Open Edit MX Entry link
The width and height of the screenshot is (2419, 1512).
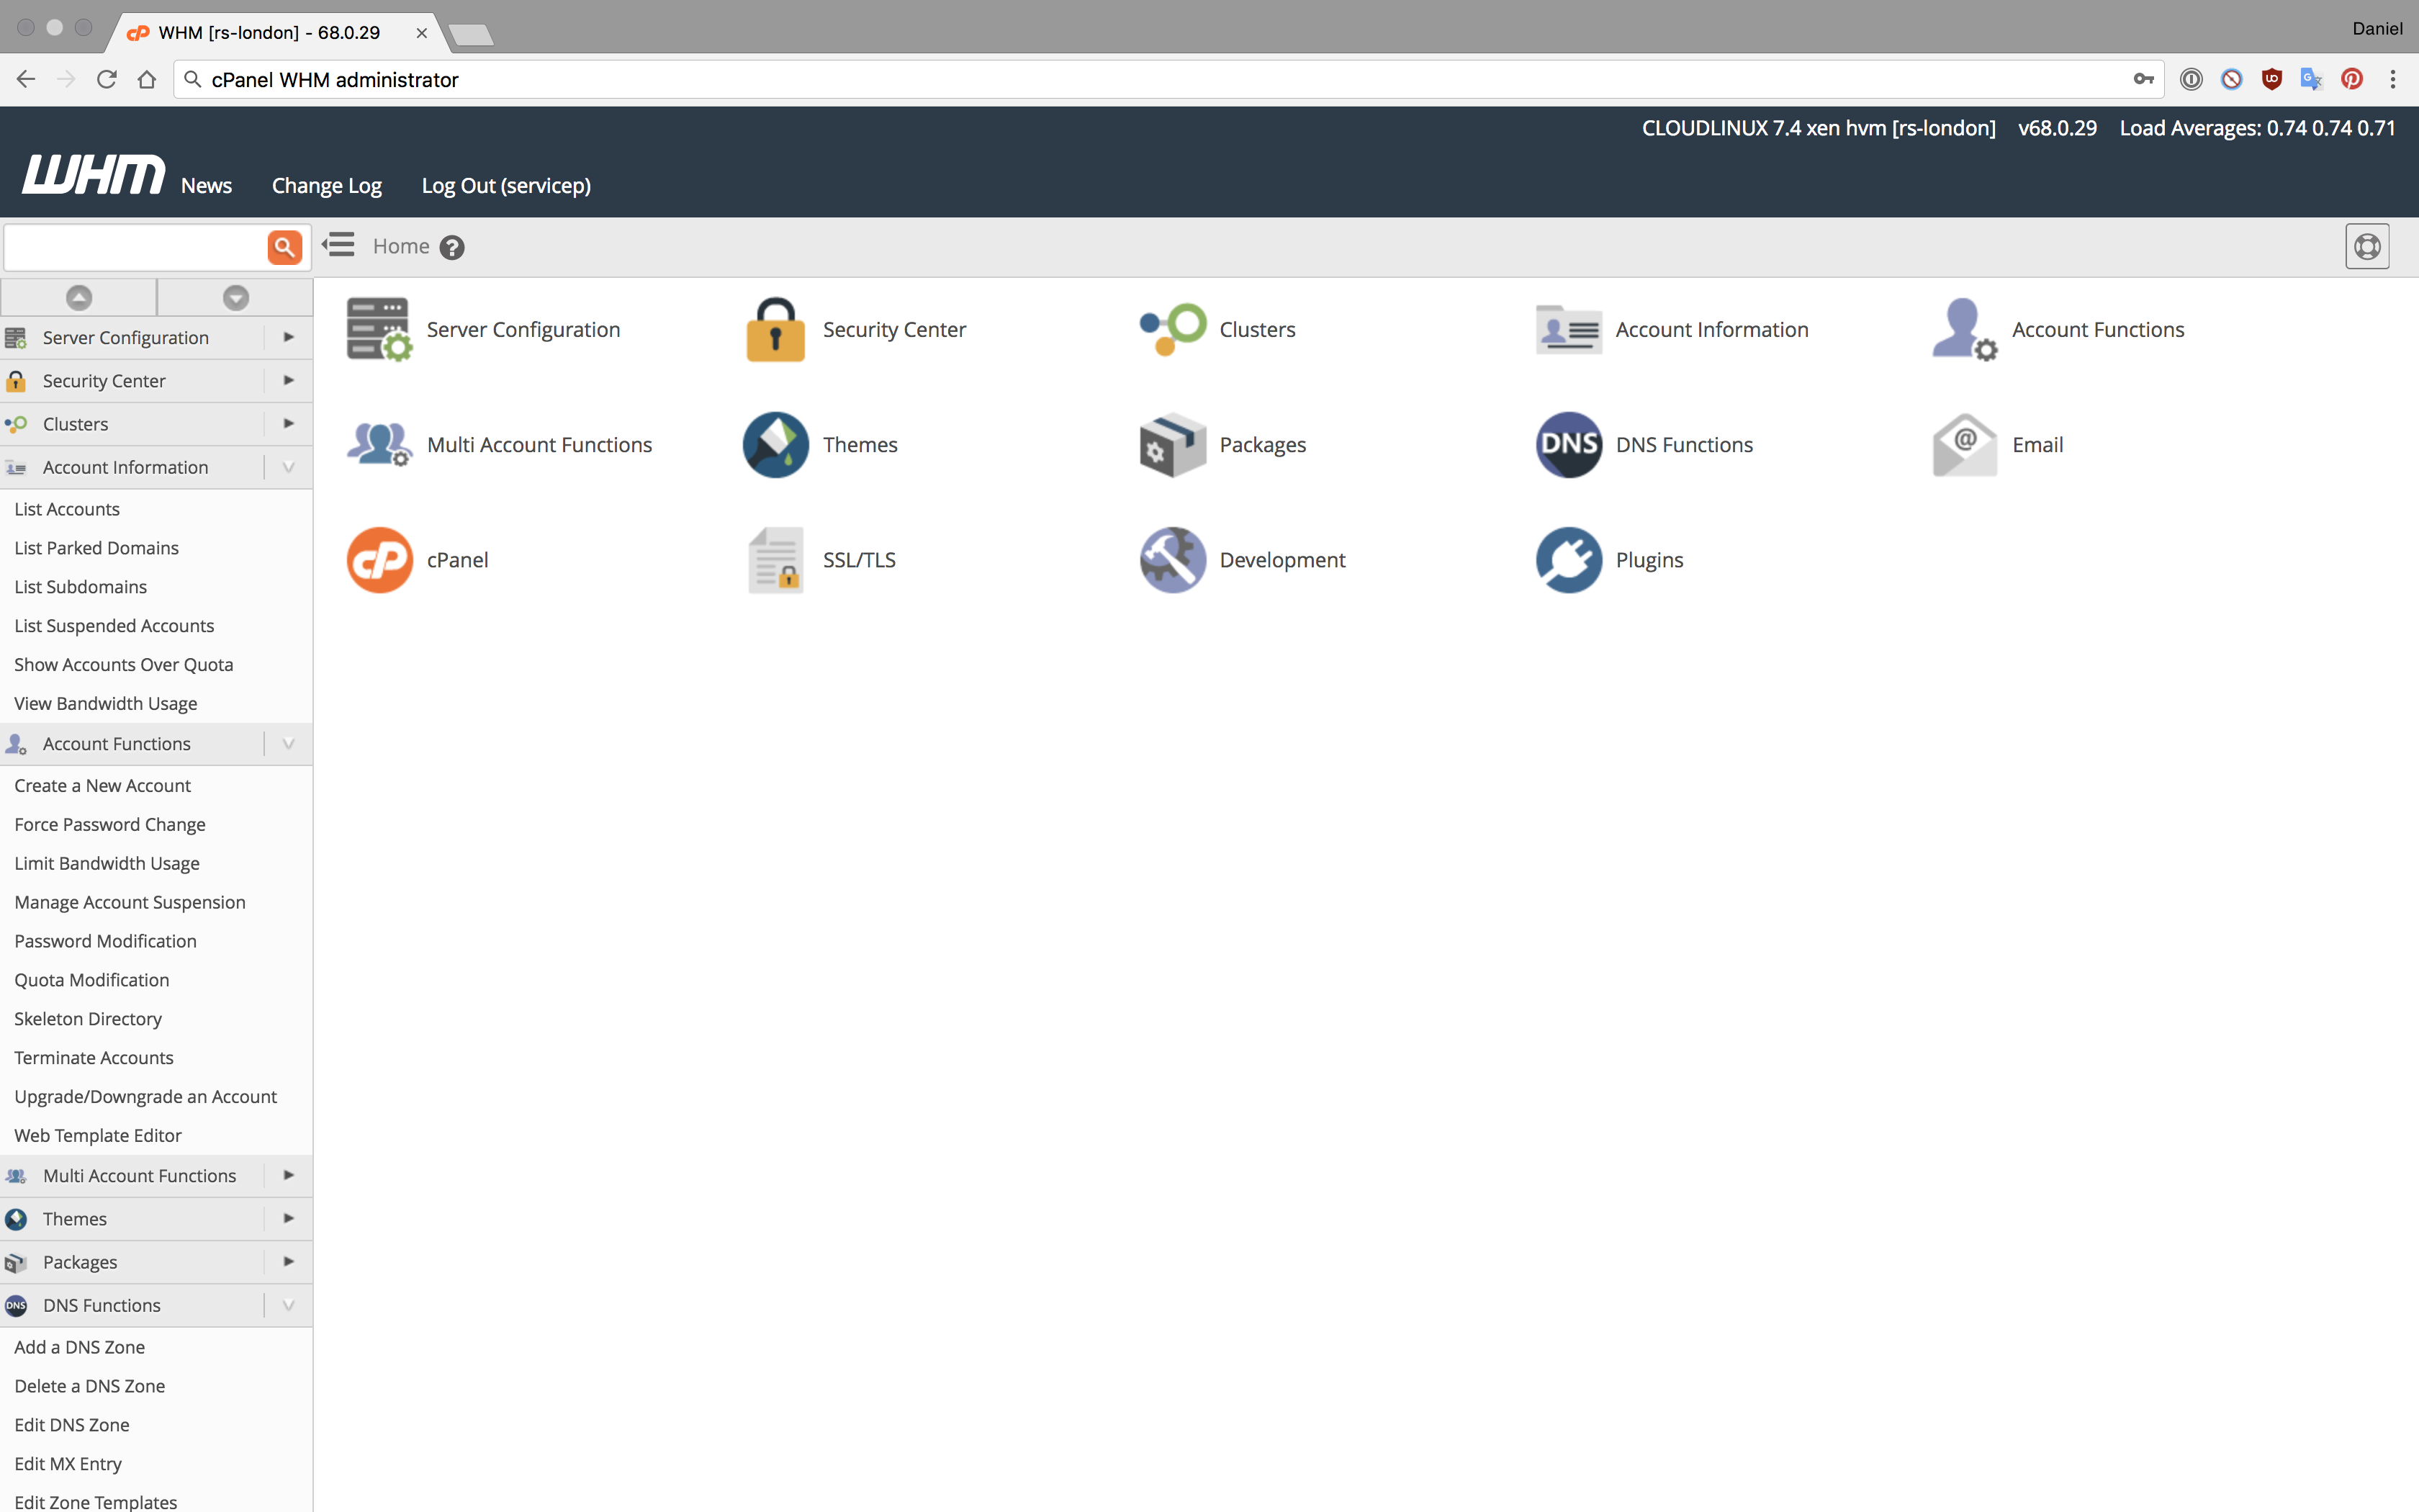(x=68, y=1464)
